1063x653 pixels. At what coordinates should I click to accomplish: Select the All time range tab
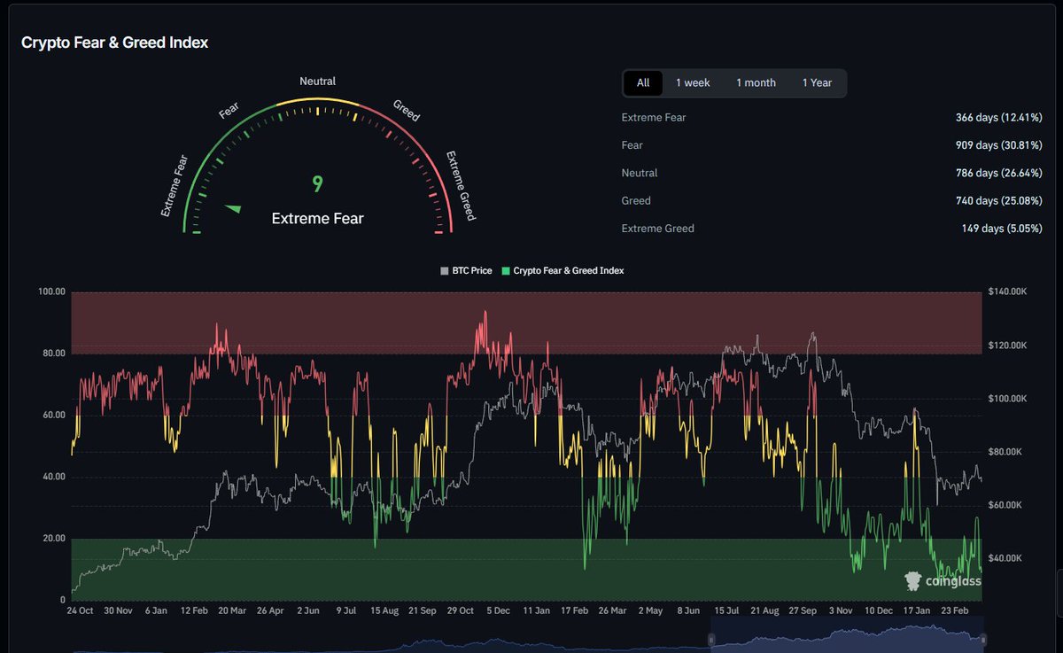643,82
